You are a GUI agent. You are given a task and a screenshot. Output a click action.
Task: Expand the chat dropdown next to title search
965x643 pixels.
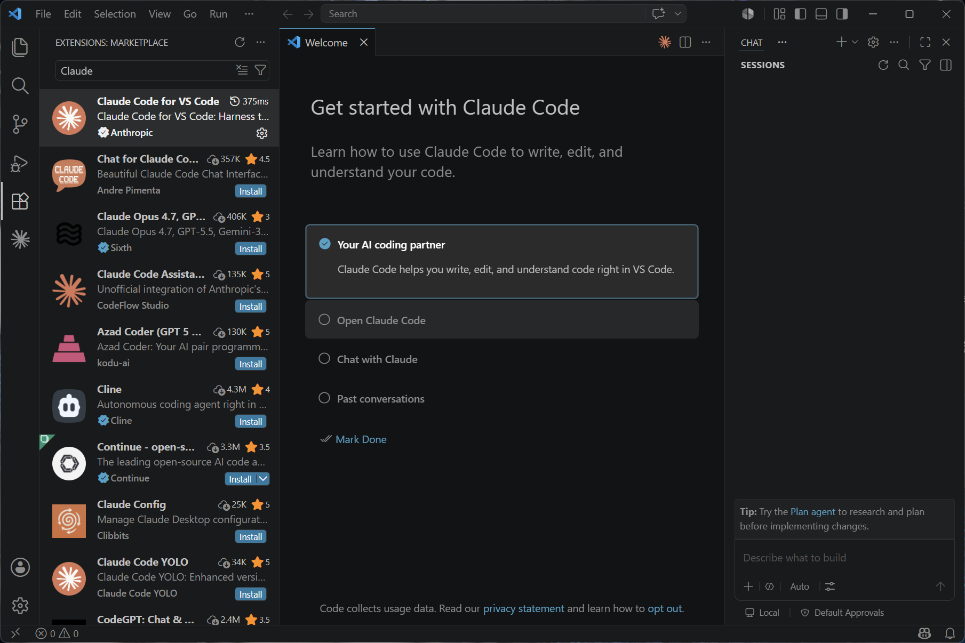pyautogui.click(x=678, y=14)
